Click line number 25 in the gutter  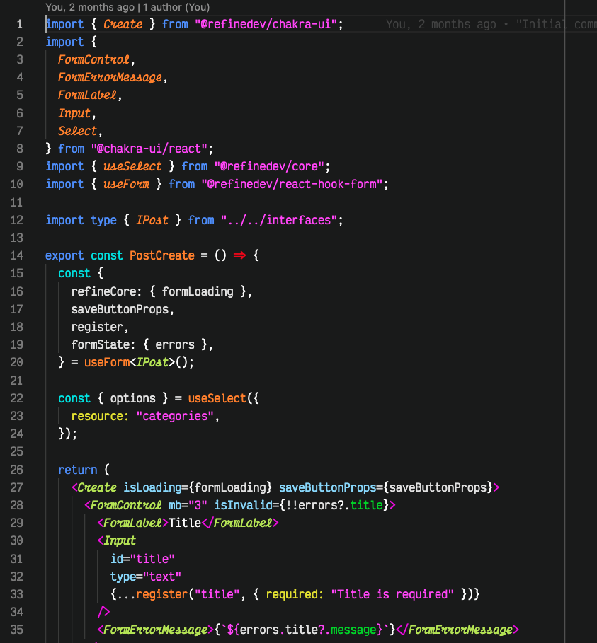pos(16,451)
